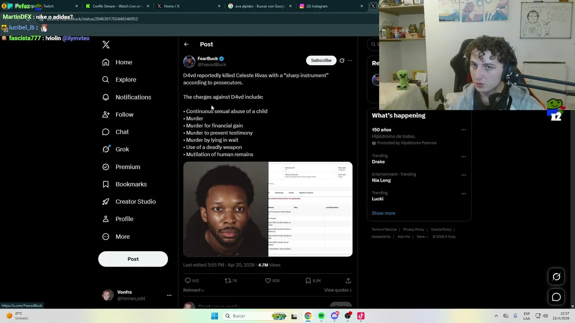Close the Instagram browser tab
This screenshot has height=323, width=575.
pos(362,6)
